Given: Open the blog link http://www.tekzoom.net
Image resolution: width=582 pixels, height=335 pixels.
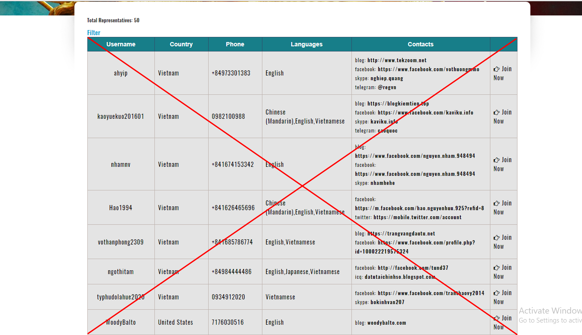Looking at the screenshot, I should 397,60.
